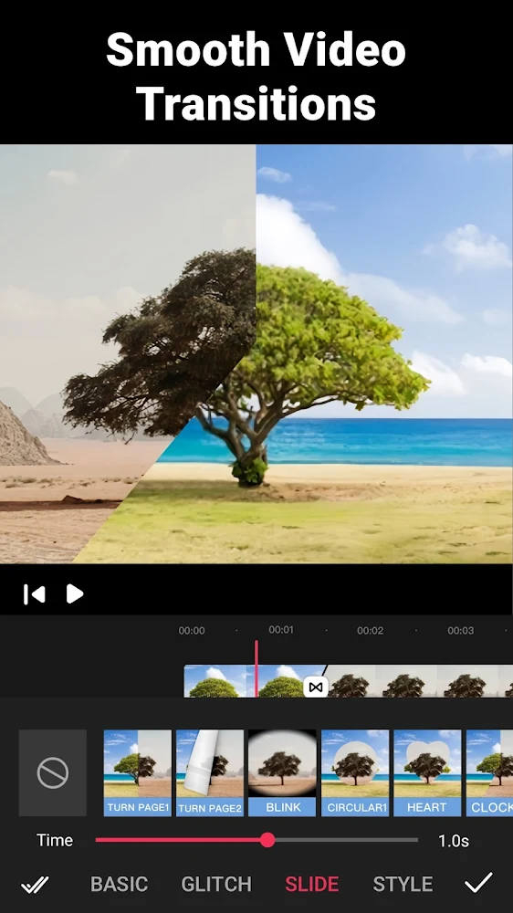Choose the TURN PAGE1 transition
Image resolution: width=513 pixels, height=913 pixels.
[138, 772]
